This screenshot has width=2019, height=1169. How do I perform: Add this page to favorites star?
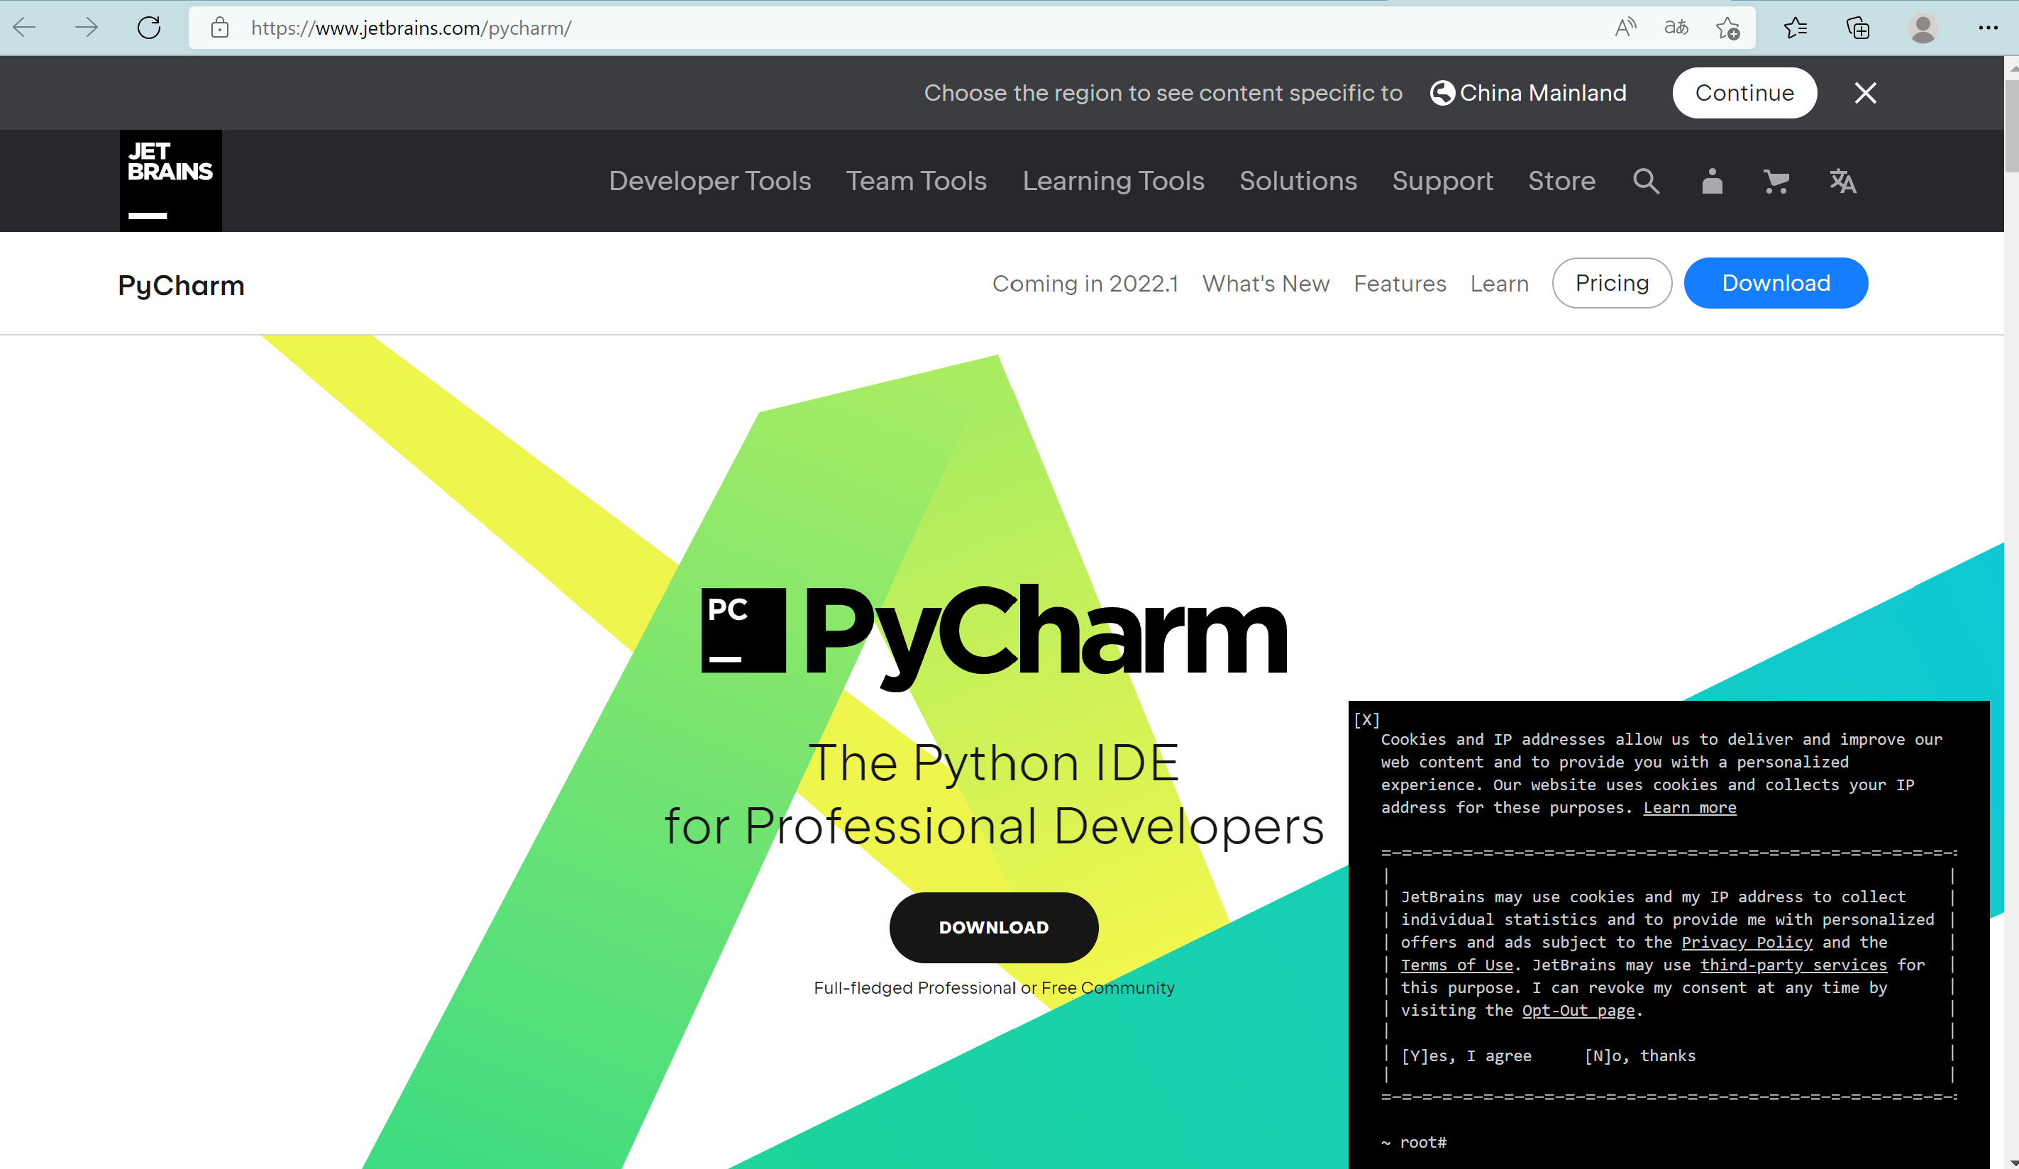1727,28
